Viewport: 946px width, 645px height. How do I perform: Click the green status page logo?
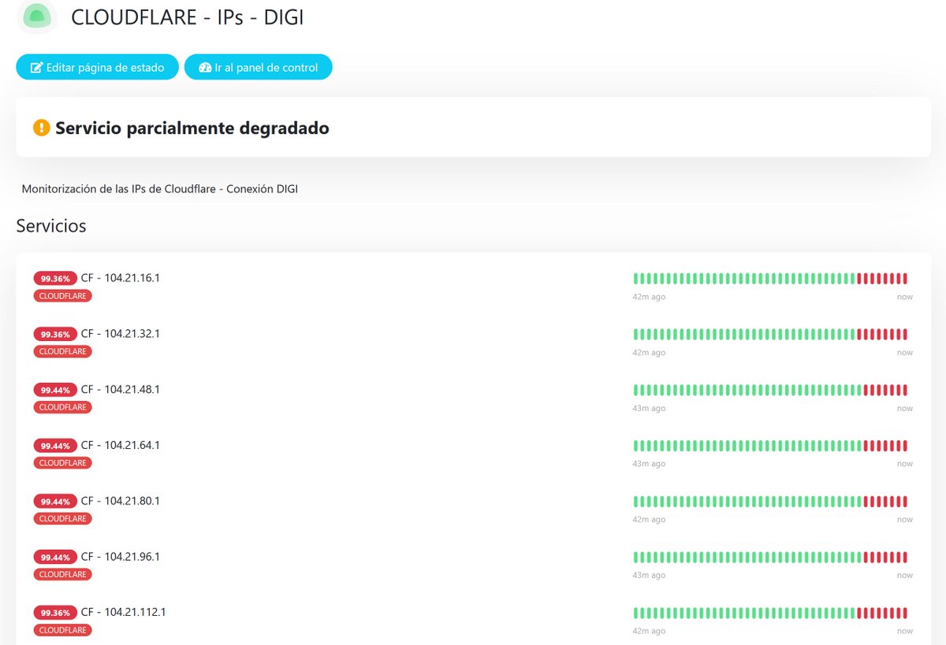[x=37, y=16]
